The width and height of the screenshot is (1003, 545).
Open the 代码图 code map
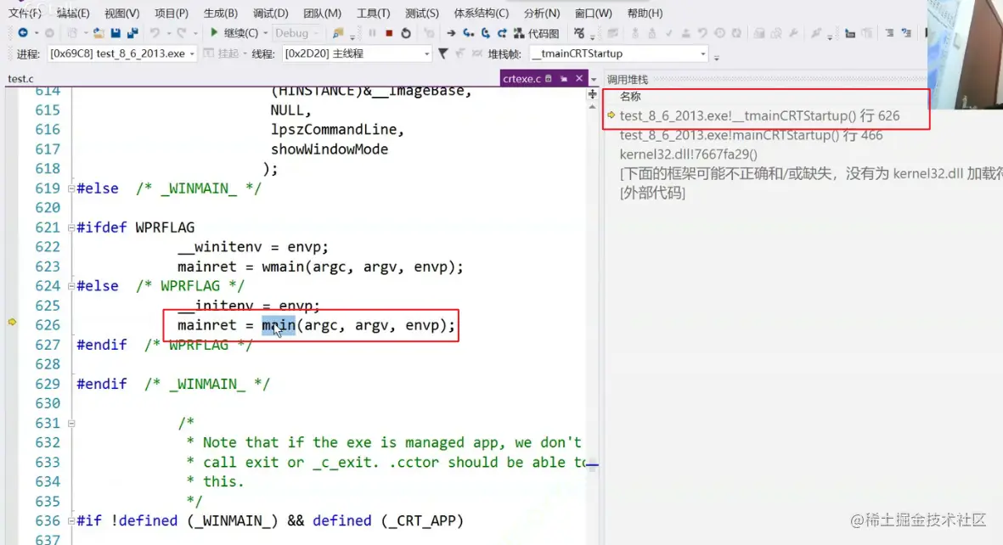coord(537,33)
